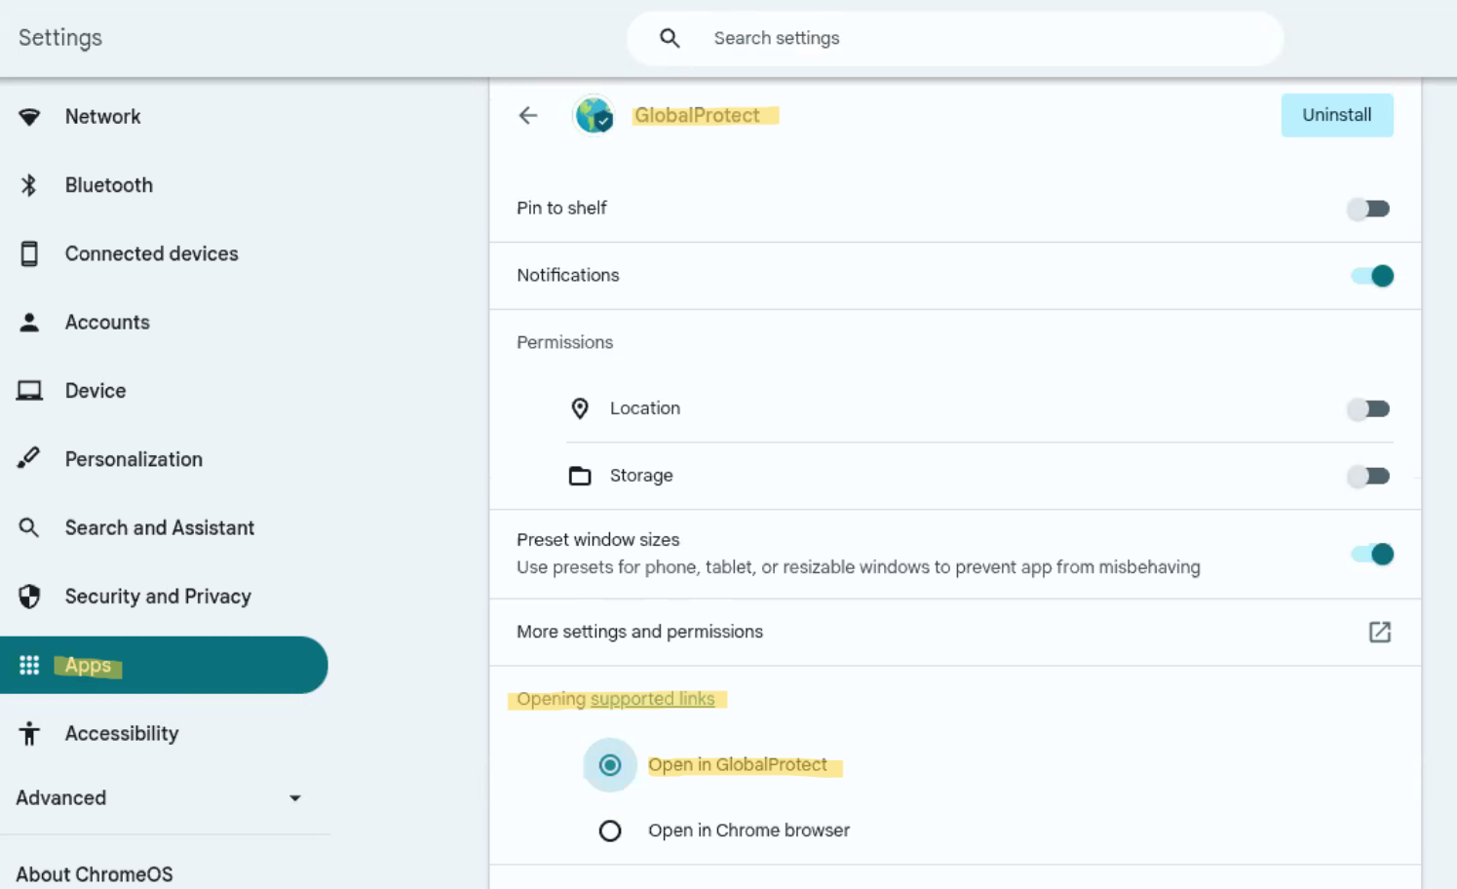The image size is (1457, 889).
Task: Click the Uninstall button
Action: click(1336, 115)
